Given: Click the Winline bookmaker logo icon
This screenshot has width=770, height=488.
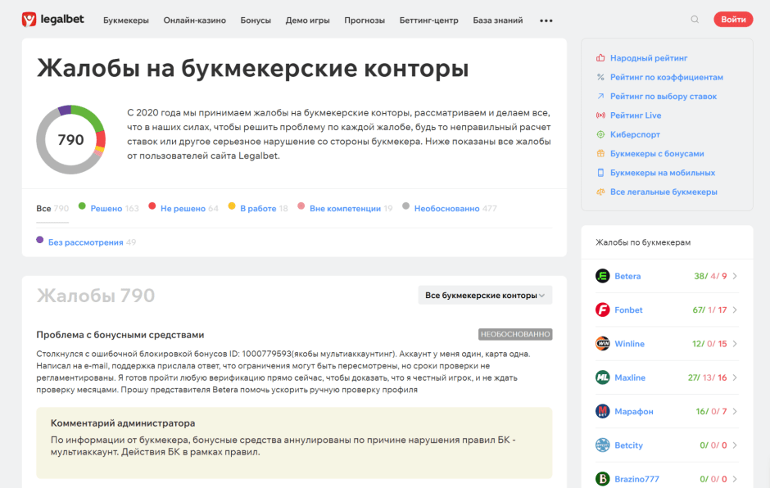Looking at the screenshot, I should pos(603,344).
